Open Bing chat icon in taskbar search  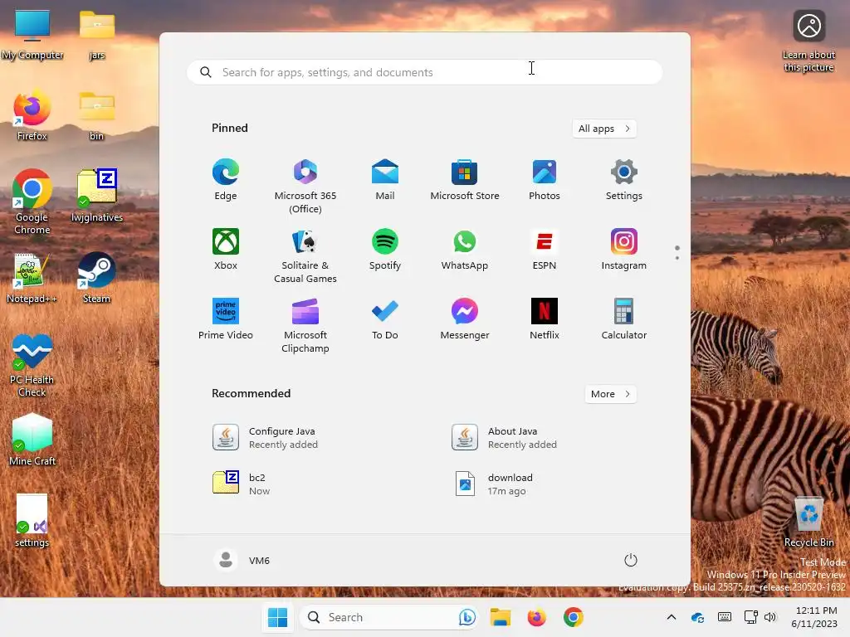click(x=467, y=617)
